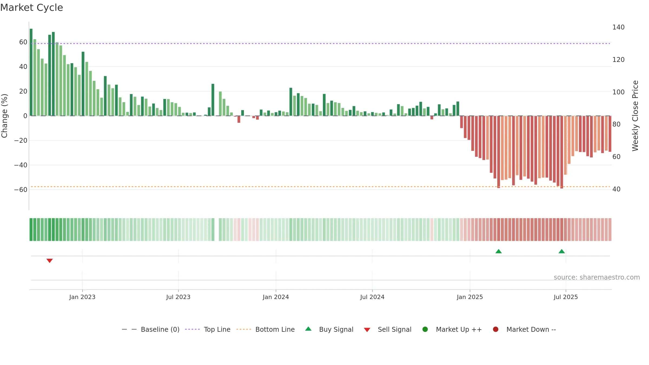
Task: Click the Change (%) axis title
Action: click(x=4, y=116)
